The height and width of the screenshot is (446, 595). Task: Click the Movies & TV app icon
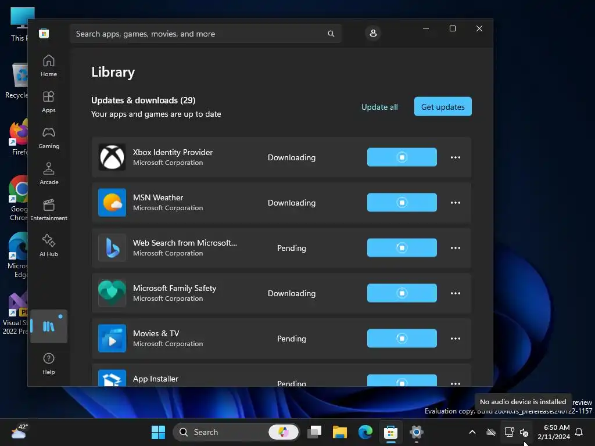click(x=112, y=339)
